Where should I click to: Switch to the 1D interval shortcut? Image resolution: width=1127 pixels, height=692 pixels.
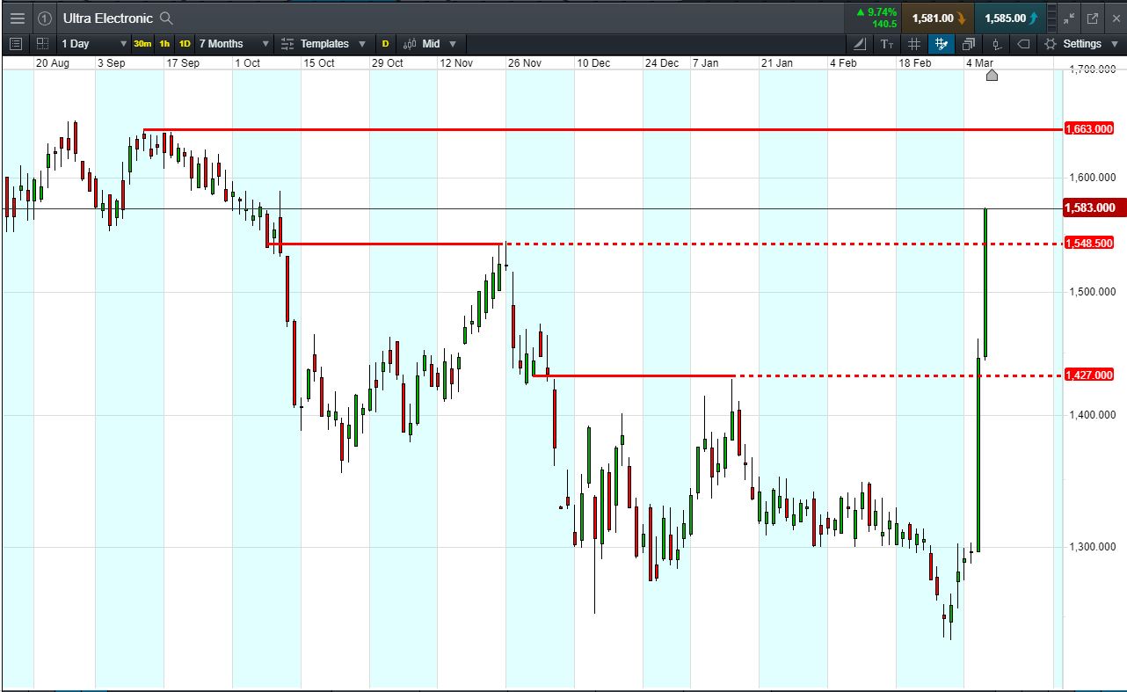(185, 43)
